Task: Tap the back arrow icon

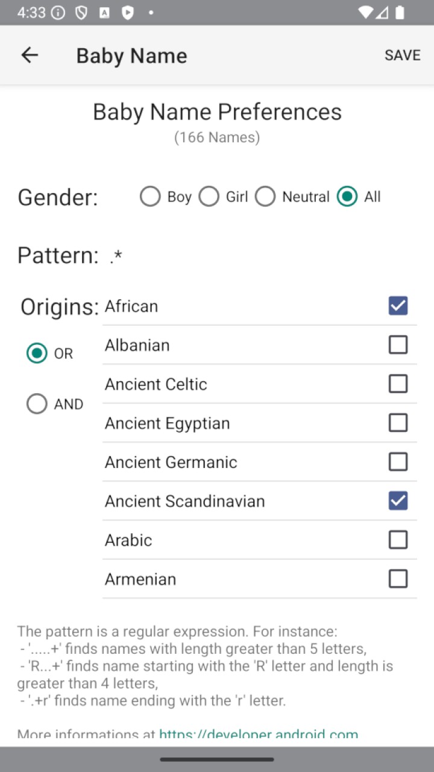Action: pyautogui.click(x=30, y=55)
